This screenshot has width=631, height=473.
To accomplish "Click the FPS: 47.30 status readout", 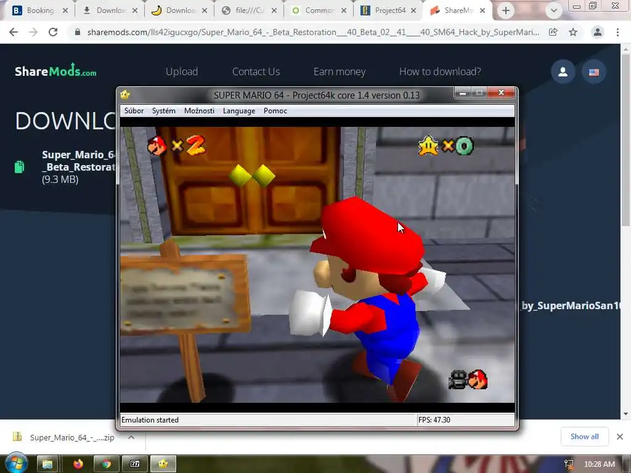I will point(434,420).
